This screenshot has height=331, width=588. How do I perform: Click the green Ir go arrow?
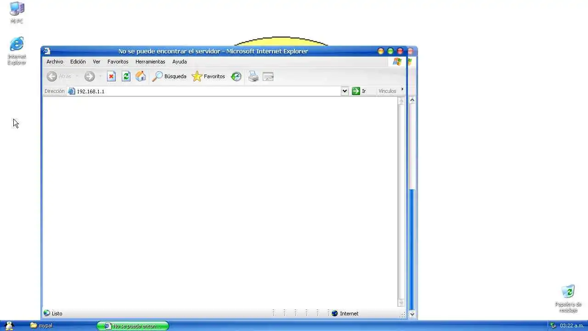tap(356, 91)
